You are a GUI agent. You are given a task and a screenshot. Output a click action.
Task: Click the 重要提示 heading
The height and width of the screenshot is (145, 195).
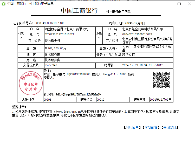pyautogui.click(x=19, y=107)
